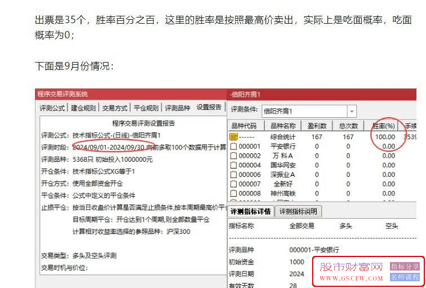Click the 沪深300 reference text
426x288 pixels.
(178, 232)
